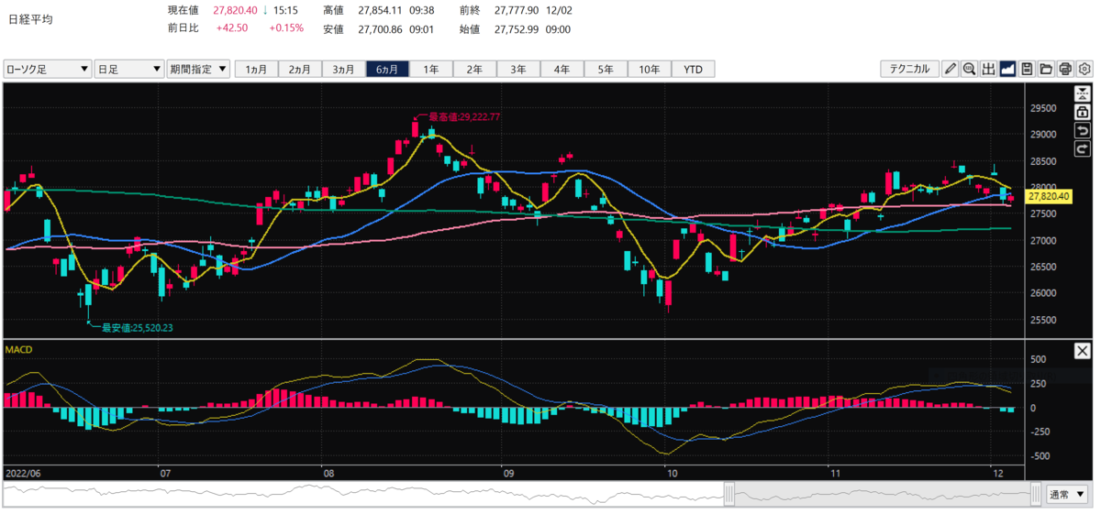Open the テクニカル indicators button
The image size is (1101, 514).
coord(909,69)
